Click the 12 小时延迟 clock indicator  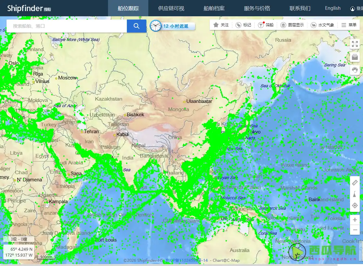172,26
